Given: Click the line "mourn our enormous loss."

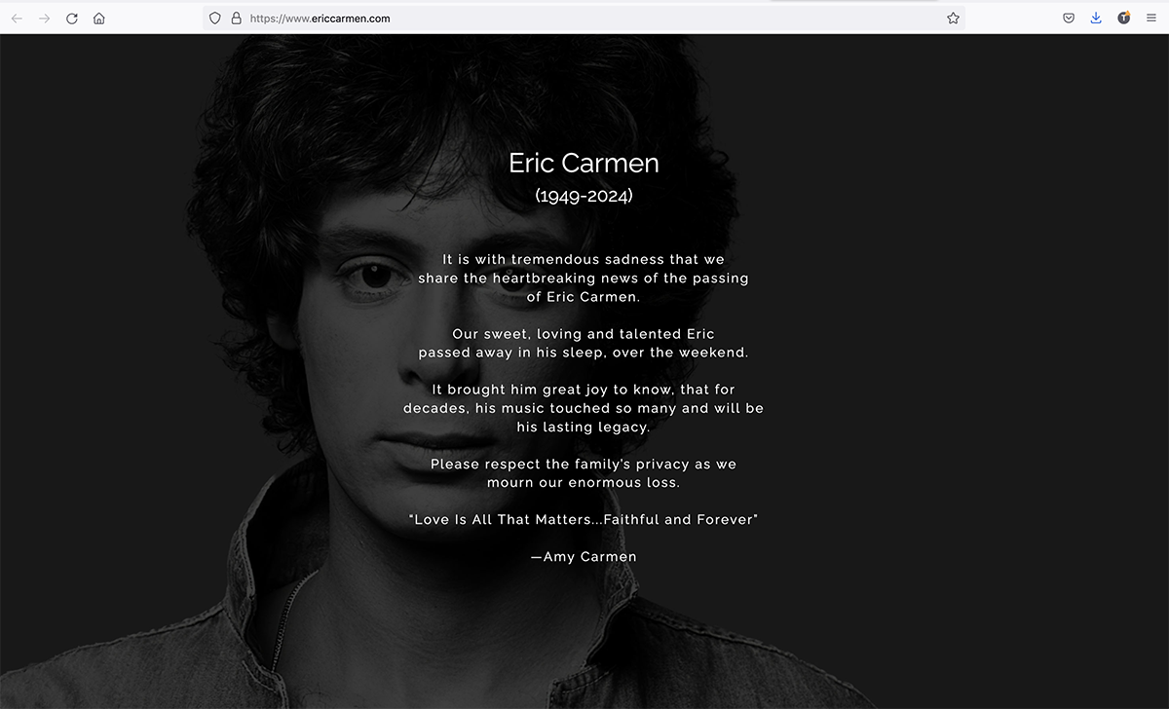Looking at the screenshot, I should tap(584, 482).
